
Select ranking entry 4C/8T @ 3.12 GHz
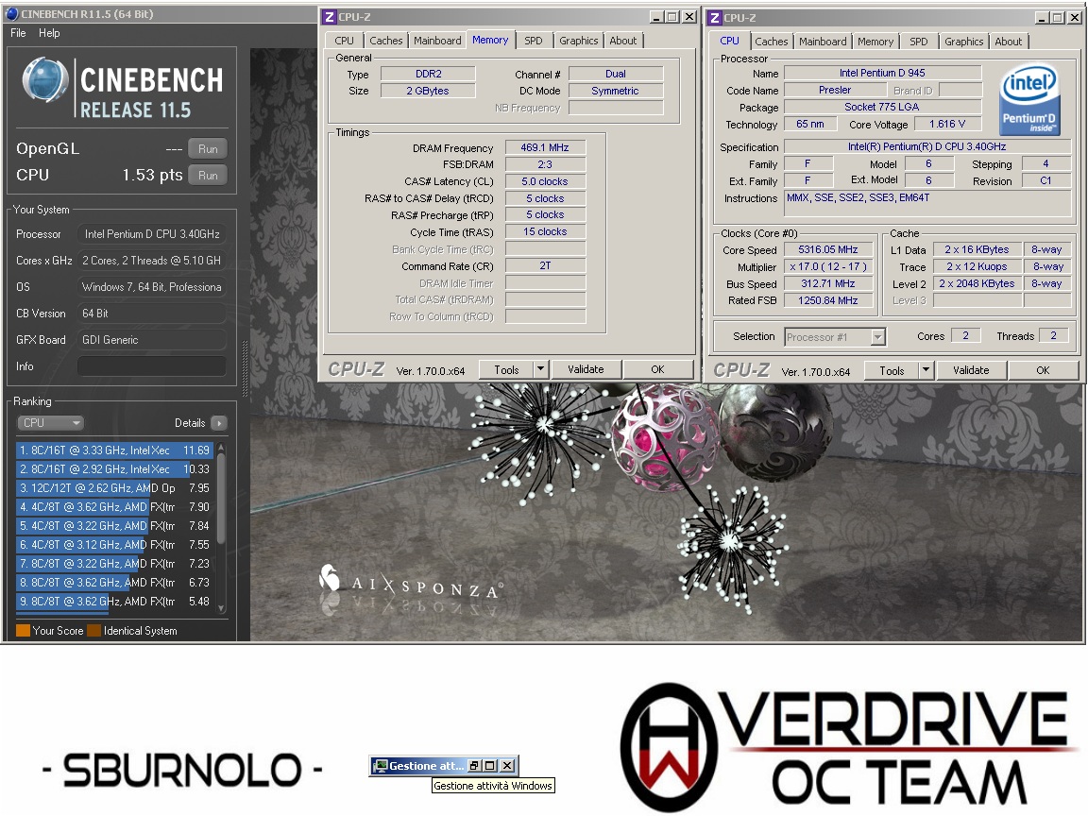coord(114,545)
